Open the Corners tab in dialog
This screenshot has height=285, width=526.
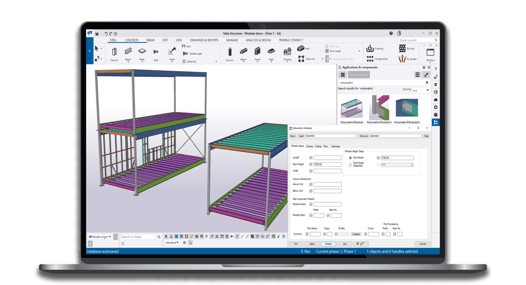pyautogui.click(x=309, y=146)
